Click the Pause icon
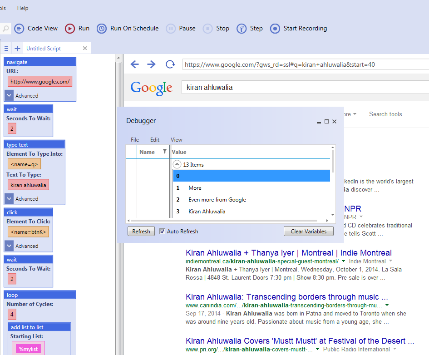This screenshot has width=429, height=355. [171, 29]
